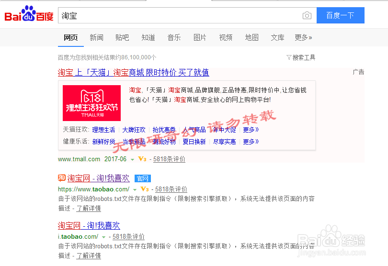Open 5818条评价 beside www.taobao.com
The image size is (388, 266).
[171, 189]
